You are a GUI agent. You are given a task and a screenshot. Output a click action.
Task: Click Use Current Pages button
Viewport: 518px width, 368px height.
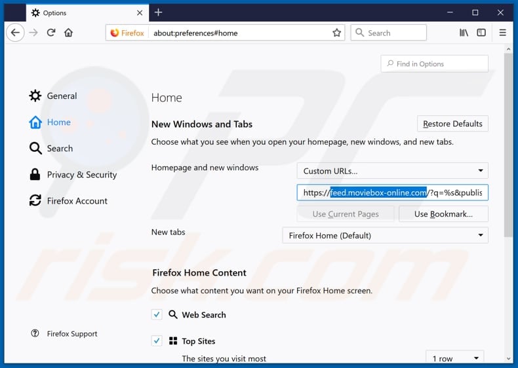coord(345,214)
